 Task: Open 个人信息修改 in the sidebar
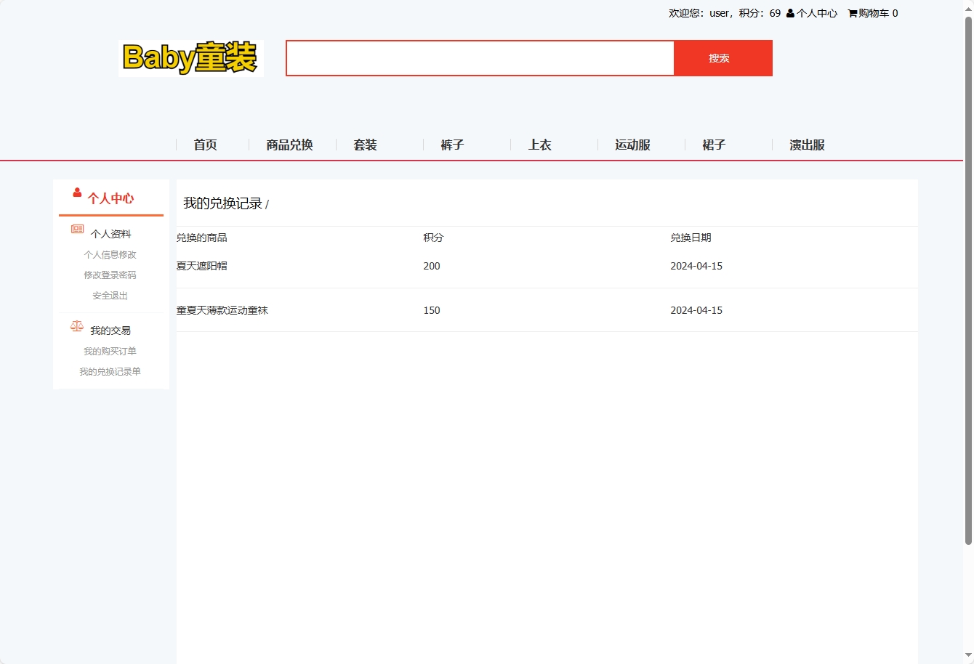coord(110,254)
